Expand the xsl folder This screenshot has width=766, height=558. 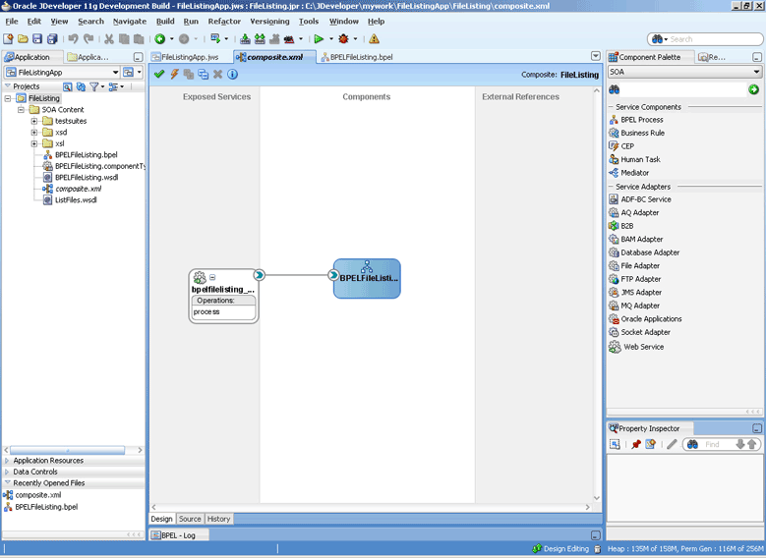[x=34, y=143]
